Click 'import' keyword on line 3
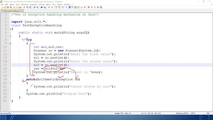Screen dimensions: 213x120 tap(17, 22)
